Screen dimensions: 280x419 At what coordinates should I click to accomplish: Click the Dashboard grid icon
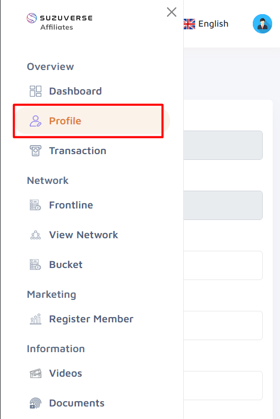(x=36, y=91)
